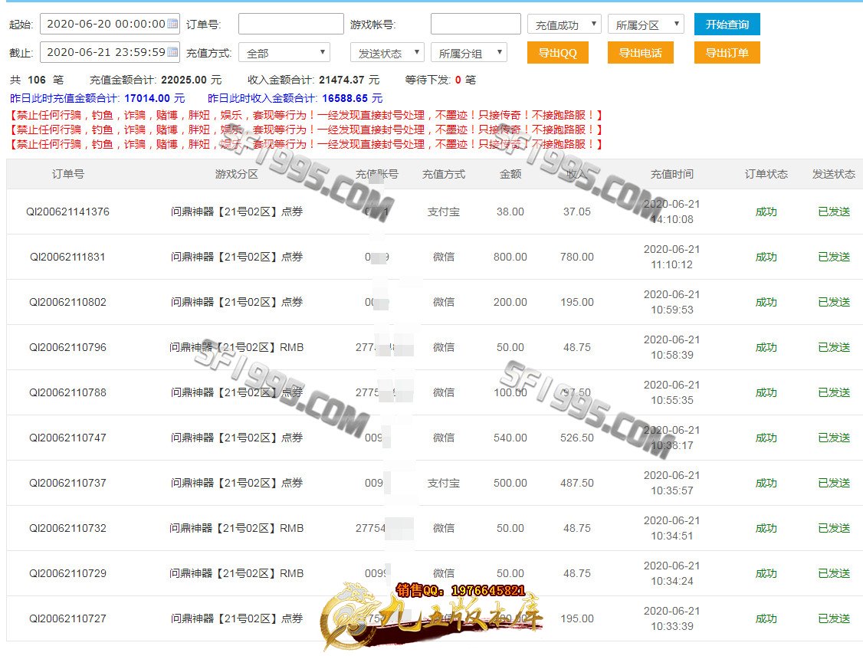Open the 发送状态 dropdown

click(386, 53)
